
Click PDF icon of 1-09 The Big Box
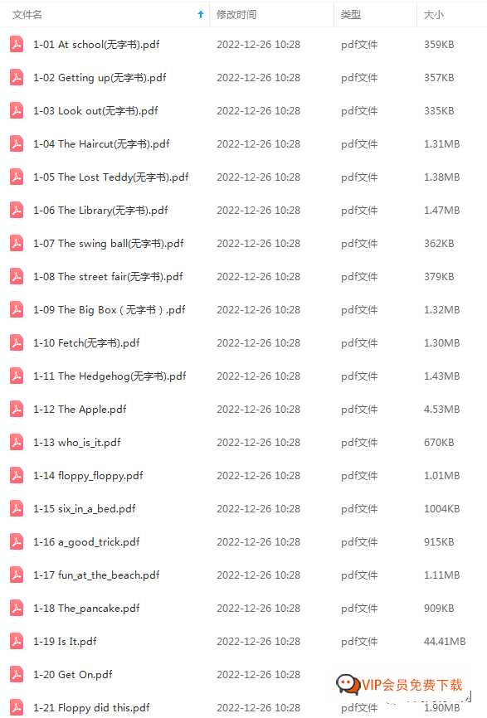17,309
